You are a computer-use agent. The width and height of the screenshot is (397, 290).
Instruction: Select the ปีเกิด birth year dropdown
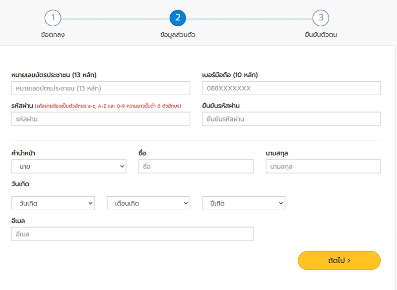point(243,203)
